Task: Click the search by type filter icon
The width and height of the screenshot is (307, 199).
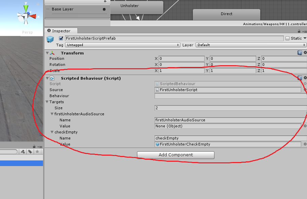Action: click(x=23, y=152)
